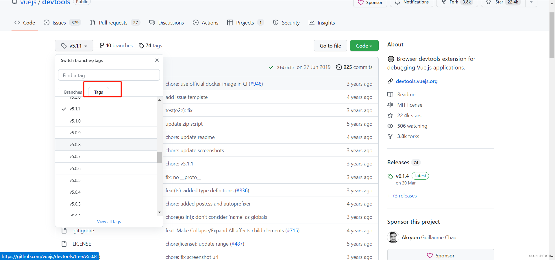This screenshot has width=555, height=260.
Task: Select tag v5.0.4
Action: (106, 192)
